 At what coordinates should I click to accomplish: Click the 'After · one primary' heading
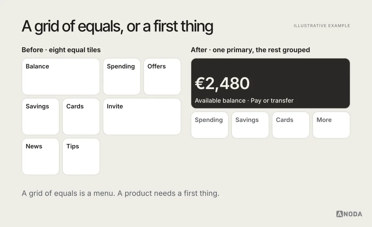pos(250,50)
